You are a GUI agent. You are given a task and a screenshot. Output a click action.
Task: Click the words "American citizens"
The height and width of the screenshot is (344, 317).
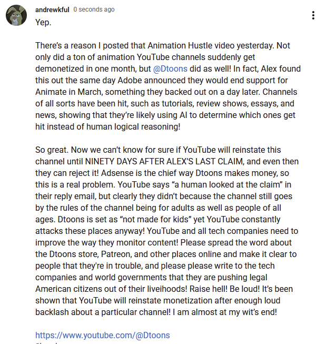(x=67, y=289)
